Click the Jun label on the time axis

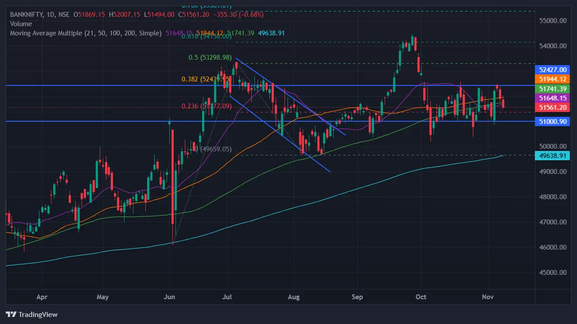pyautogui.click(x=170, y=297)
